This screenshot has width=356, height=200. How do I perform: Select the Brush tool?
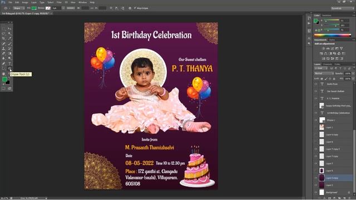tap(9, 43)
